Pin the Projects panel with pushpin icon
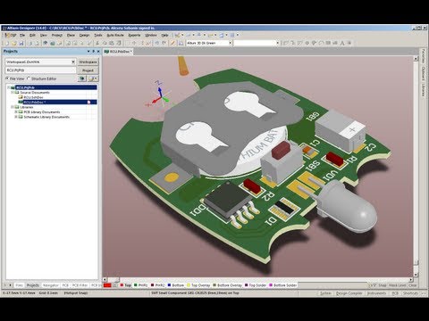This screenshot has width=429, height=321. click(93, 52)
